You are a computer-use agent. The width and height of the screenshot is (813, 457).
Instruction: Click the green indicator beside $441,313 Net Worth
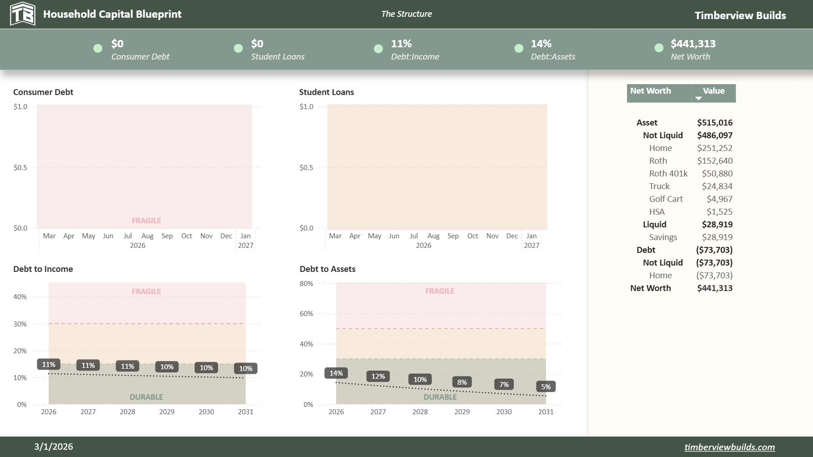coord(658,48)
